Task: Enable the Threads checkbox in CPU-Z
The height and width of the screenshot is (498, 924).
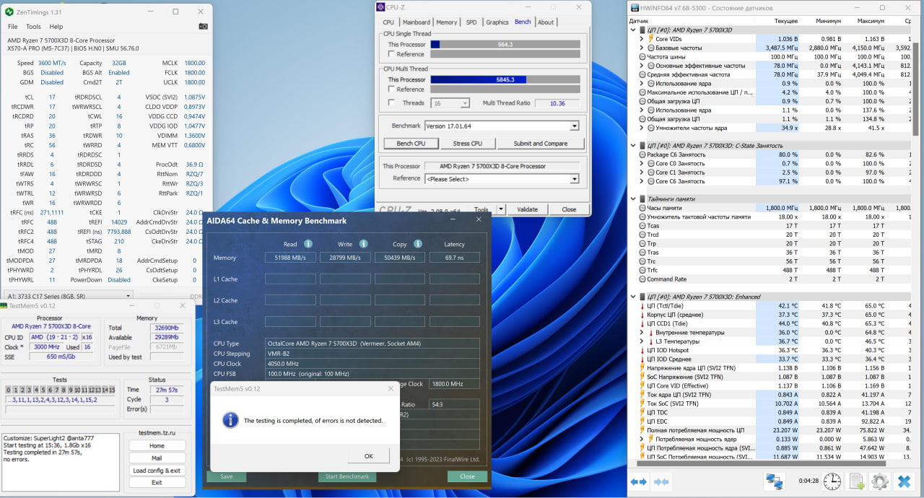Action: click(391, 103)
